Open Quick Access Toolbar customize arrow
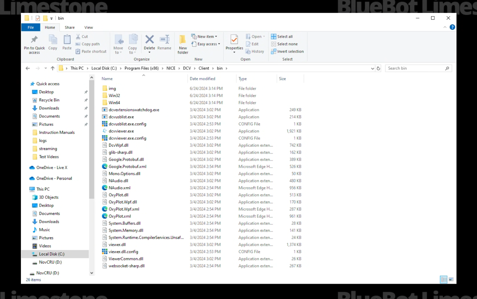477x299 pixels. tap(51, 18)
